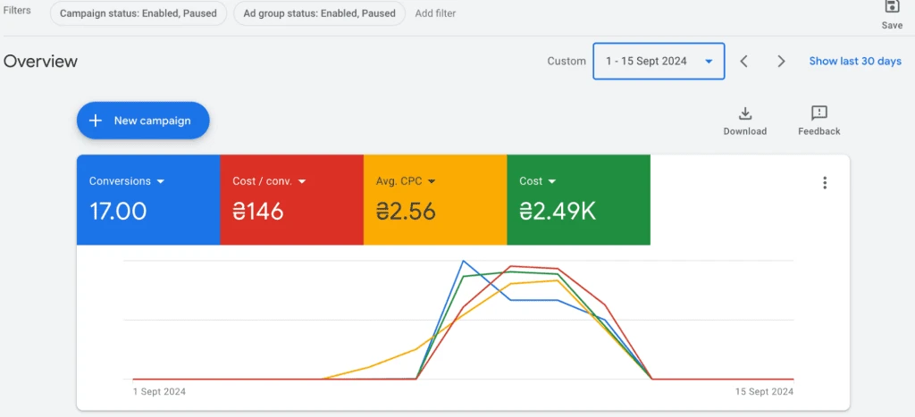Edit the Campaign status filter chip
Viewport: 915px width, 417px height.
point(139,13)
